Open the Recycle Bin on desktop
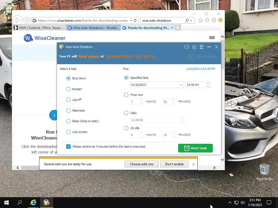This screenshot has width=278, height=208. 264,172
